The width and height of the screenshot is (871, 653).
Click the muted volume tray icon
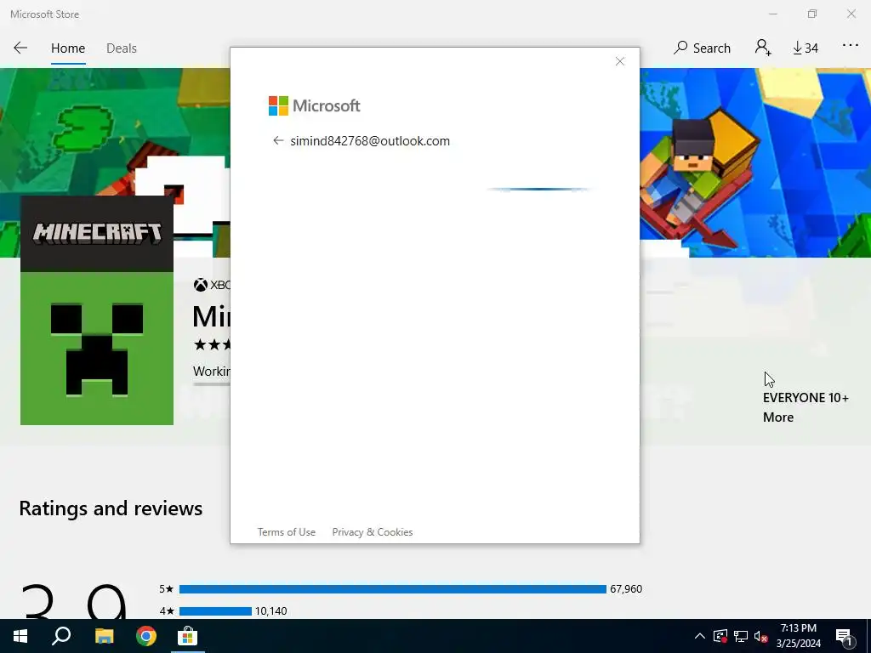coord(761,636)
